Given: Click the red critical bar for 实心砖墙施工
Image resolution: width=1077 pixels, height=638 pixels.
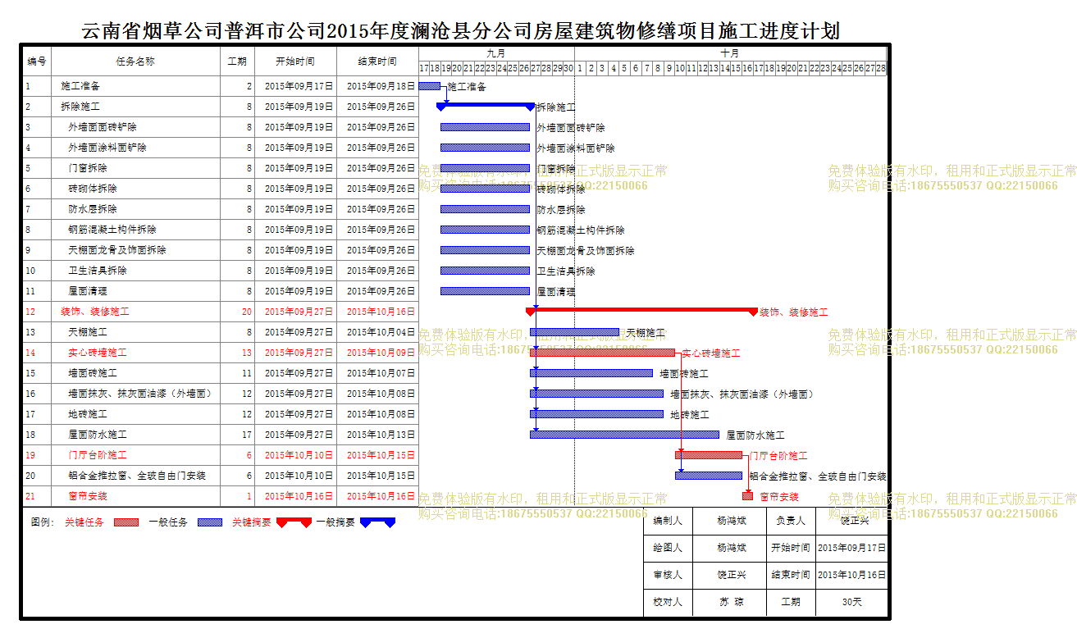Looking at the screenshot, I should 603,353.
